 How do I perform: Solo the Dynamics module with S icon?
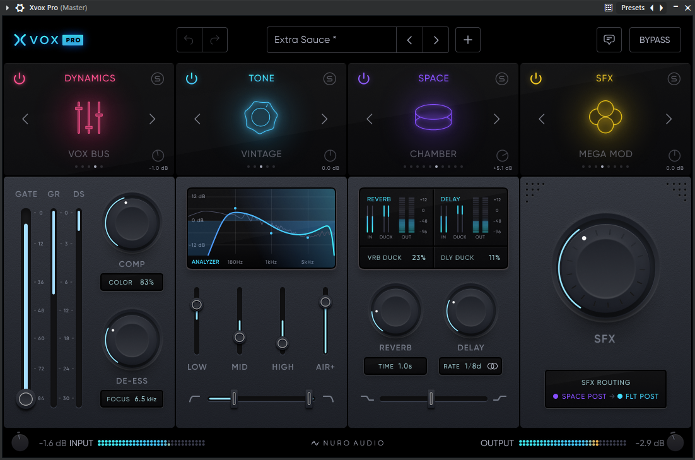[158, 79]
